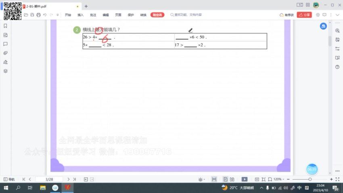This screenshot has height=193, width=343.
Task: Click the red 分享 share button
Action: tap(304, 15)
